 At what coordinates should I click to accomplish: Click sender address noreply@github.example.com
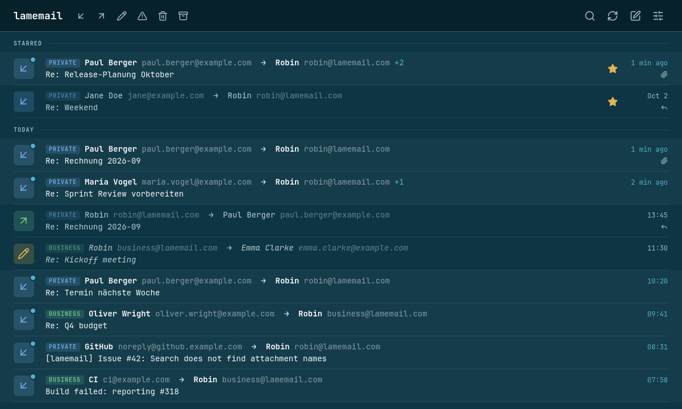(x=180, y=347)
